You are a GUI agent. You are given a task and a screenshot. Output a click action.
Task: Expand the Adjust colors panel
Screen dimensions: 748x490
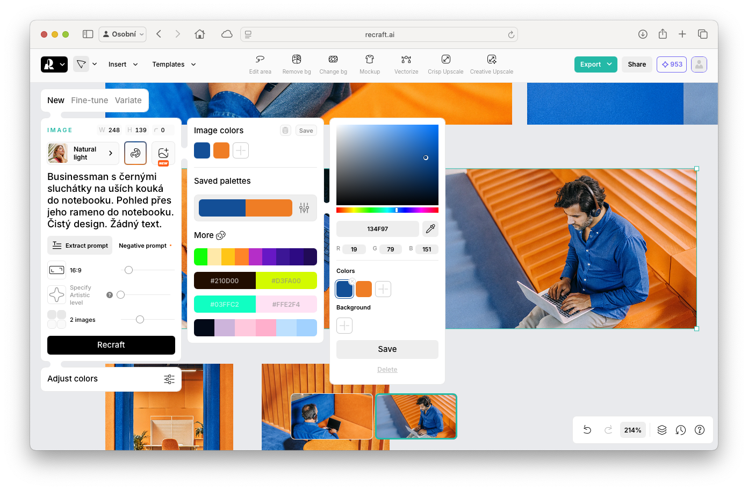tap(111, 379)
